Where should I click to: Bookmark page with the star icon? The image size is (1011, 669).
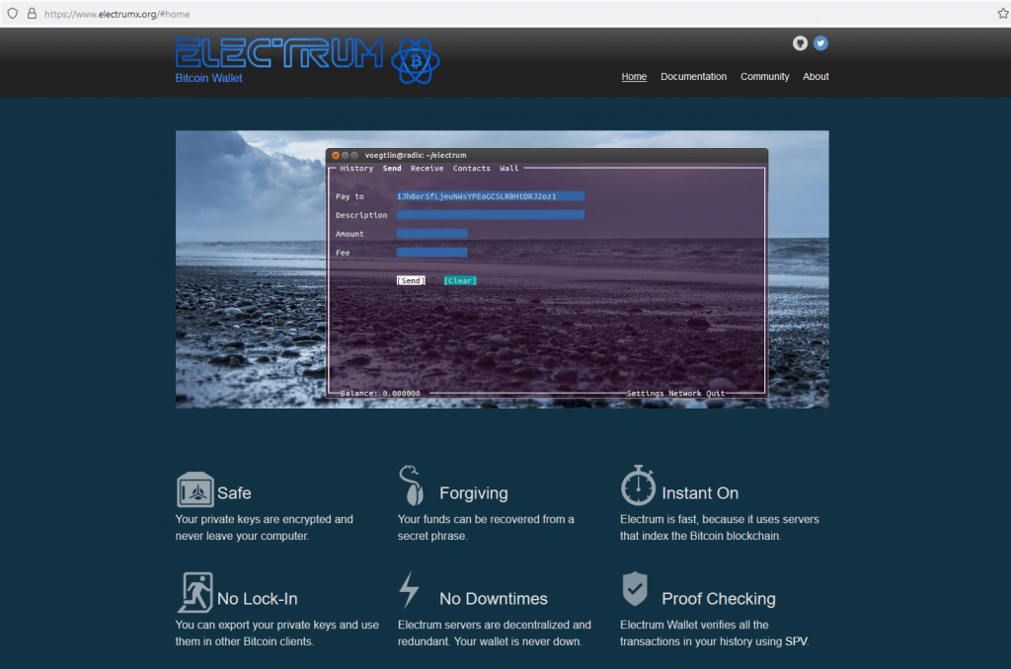(x=1003, y=14)
